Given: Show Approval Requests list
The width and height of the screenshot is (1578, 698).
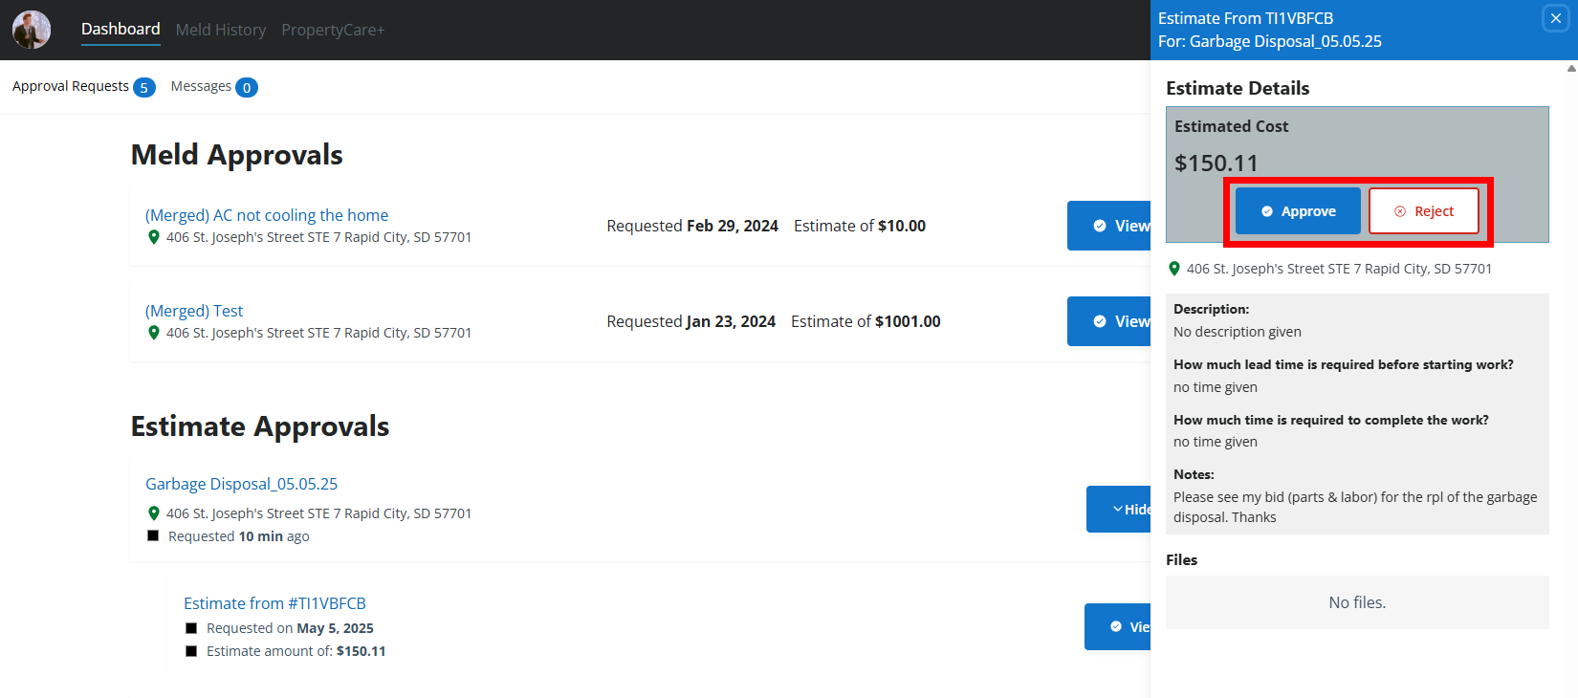Looking at the screenshot, I should (x=82, y=87).
